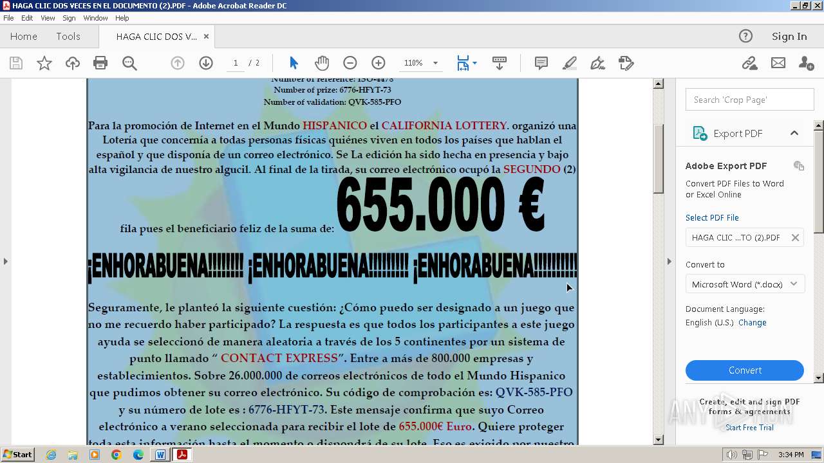824x463 pixels.
Task: Expand left navigation pane arrow
Action: pos(6,261)
